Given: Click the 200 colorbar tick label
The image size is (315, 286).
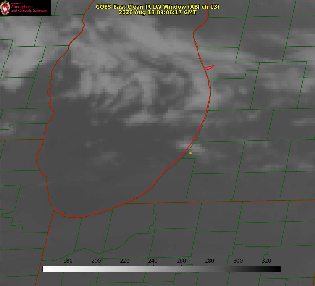Looking at the screenshot, I should [96, 261].
